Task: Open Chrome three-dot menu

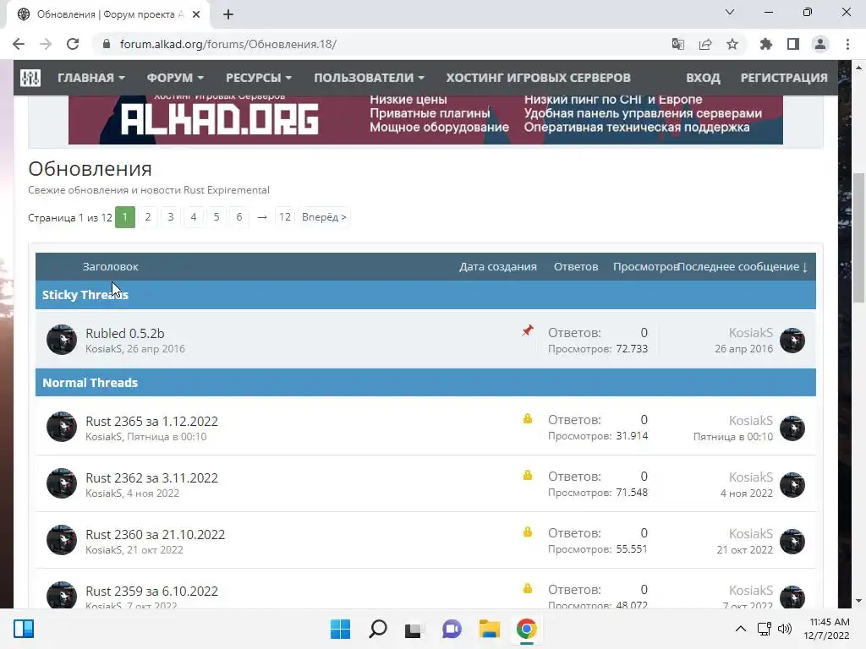Action: click(847, 44)
